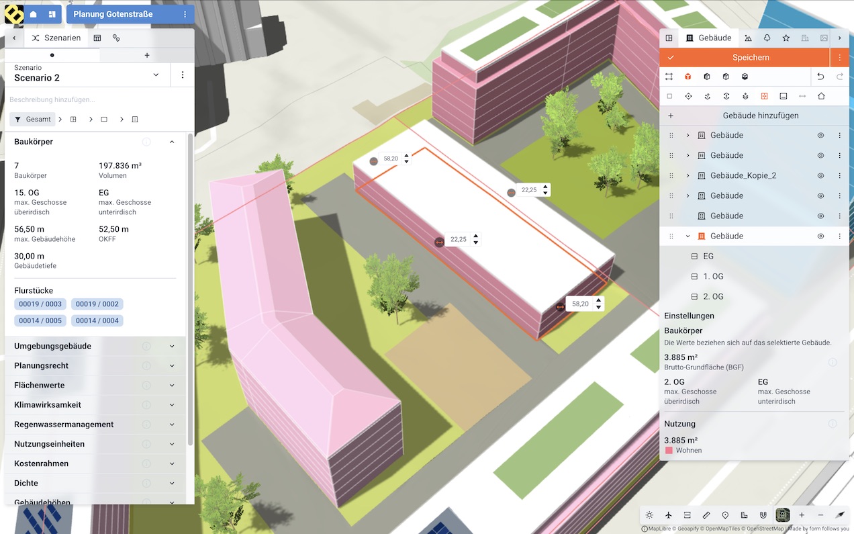Open the Scenario 2 dropdown
This screenshot has width=854, height=534.
coord(156,75)
